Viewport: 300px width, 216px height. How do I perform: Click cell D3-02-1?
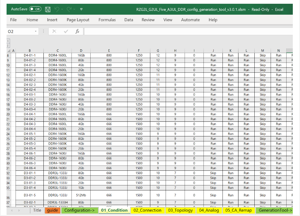[x=30, y=203]
